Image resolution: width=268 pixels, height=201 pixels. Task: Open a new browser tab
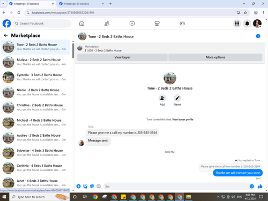110,4
